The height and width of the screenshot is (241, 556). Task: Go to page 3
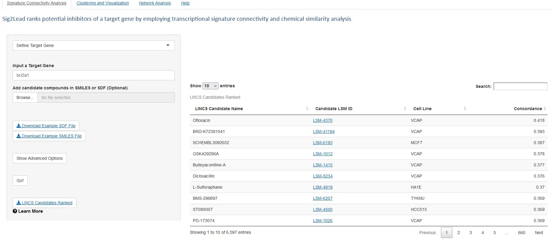click(x=471, y=233)
